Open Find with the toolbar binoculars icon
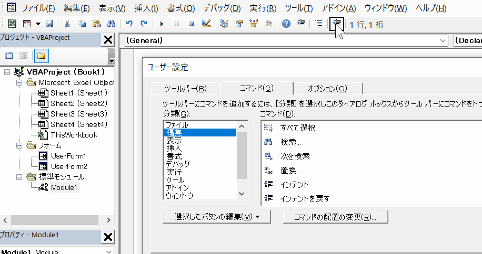 pyautogui.click(x=111, y=24)
